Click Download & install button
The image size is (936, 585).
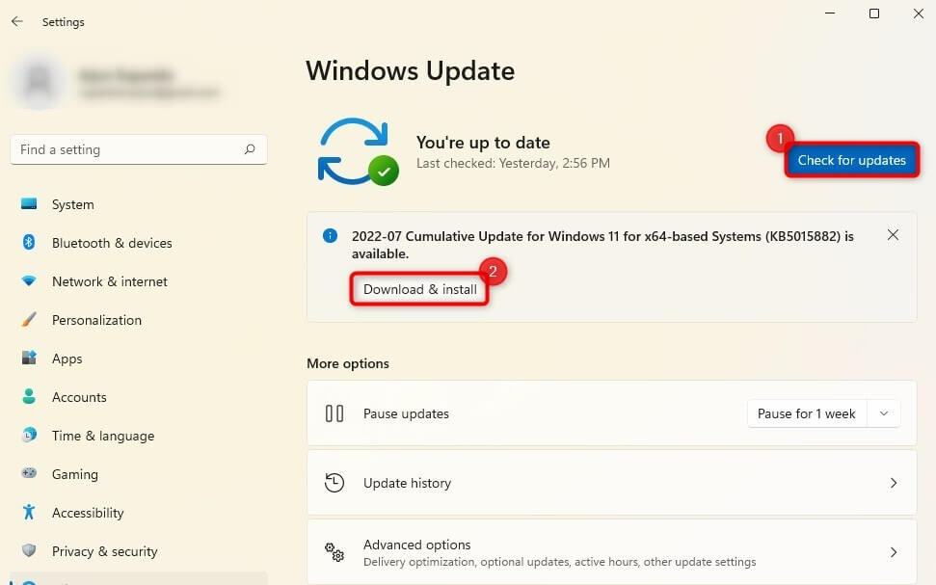click(420, 289)
